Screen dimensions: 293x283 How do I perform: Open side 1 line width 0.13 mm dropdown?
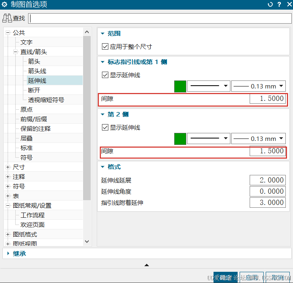tap(258, 86)
